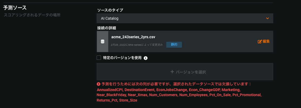This screenshot has width=301, height=108.
Task: Click the ソースのタイプ field label
Action: (110, 10)
